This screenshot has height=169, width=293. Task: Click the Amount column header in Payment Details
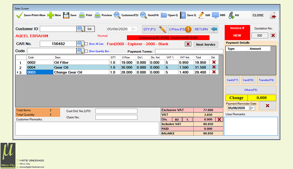point(259,48)
